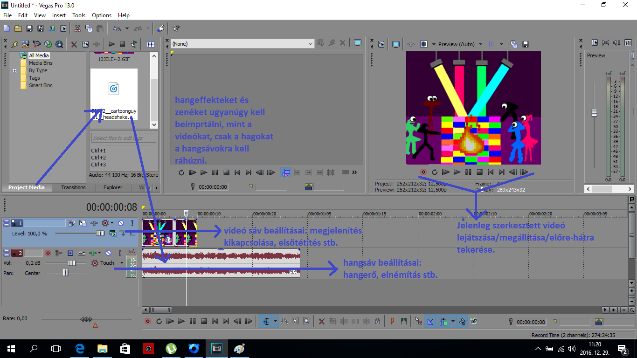Open Auto Ripple dropdown arrow
This screenshot has width=637, height=358.
(x=452, y=321)
